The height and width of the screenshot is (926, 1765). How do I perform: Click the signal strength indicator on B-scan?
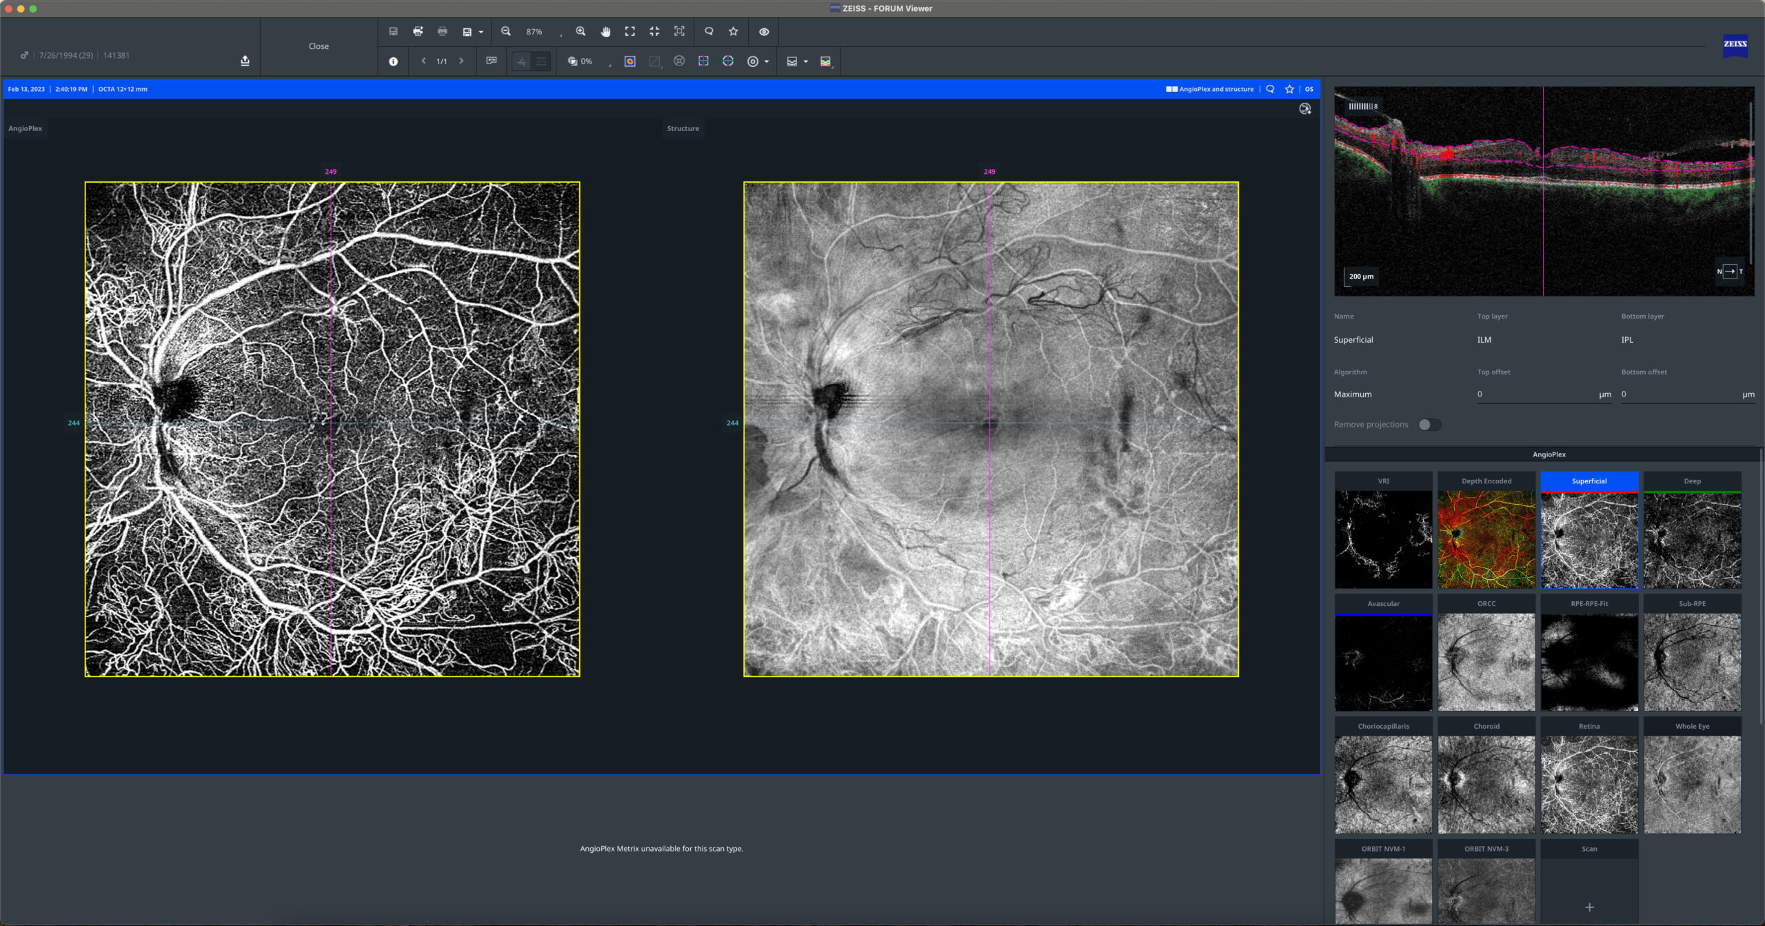pos(1363,106)
